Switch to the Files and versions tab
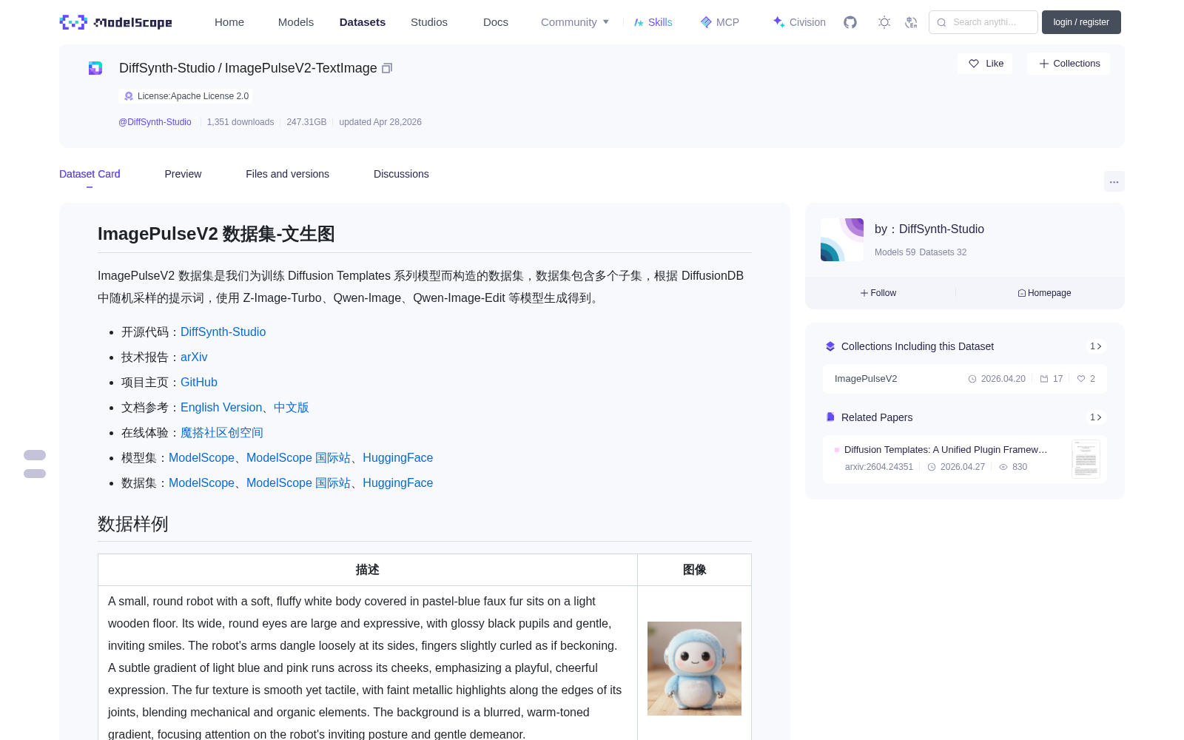1184x740 pixels. [287, 174]
